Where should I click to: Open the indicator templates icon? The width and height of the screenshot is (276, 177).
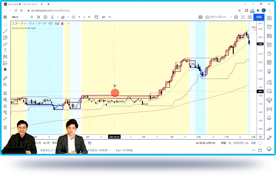(73, 17)
